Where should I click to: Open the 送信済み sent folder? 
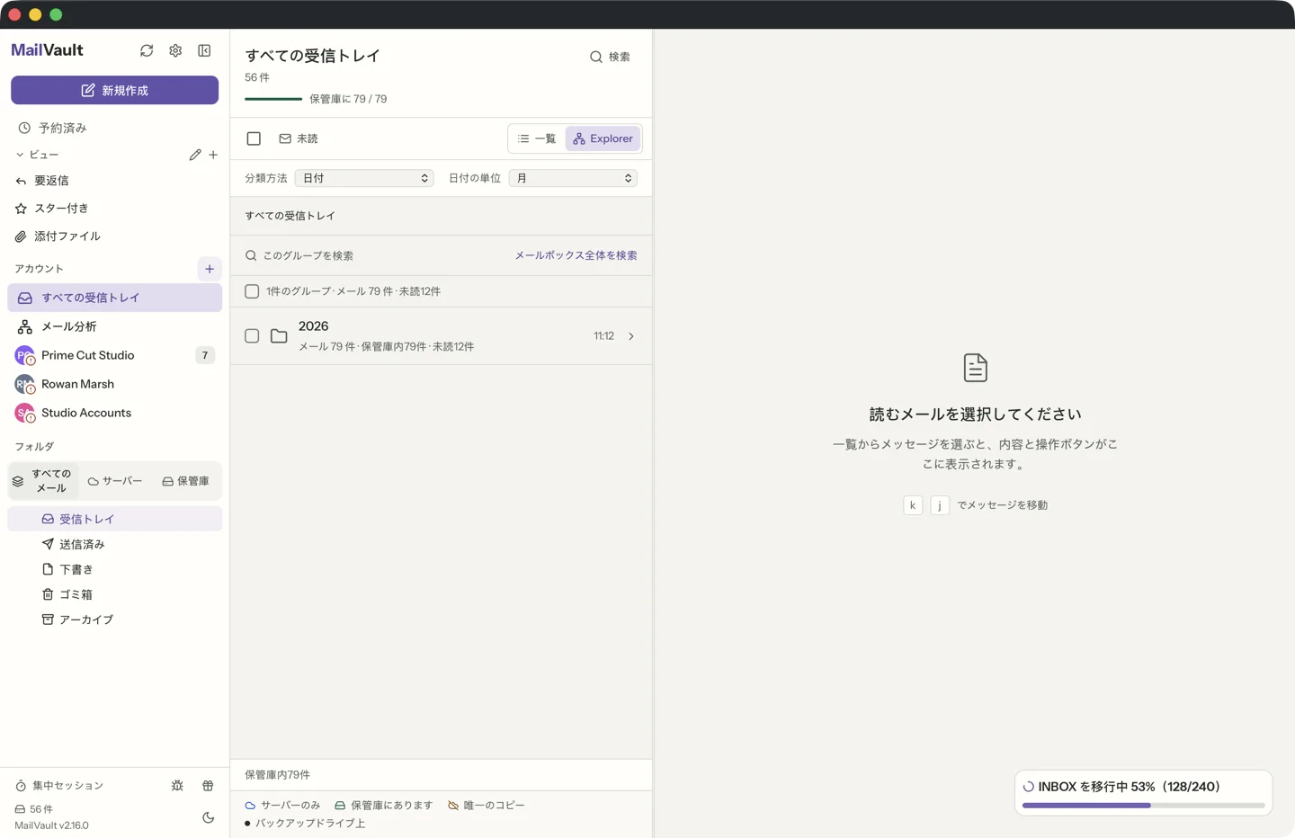tap(114, 544)
